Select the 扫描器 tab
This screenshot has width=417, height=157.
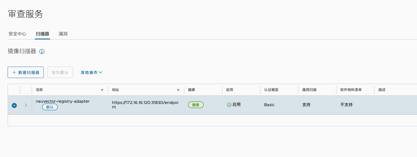(42, 34)
